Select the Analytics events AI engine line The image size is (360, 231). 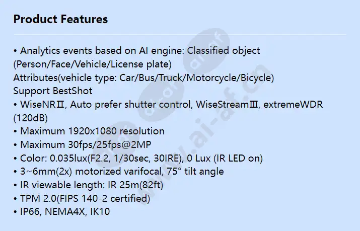tap(136, 51)
